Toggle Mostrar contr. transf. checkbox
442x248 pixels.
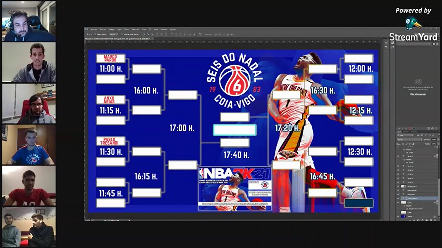pos(122,35)
